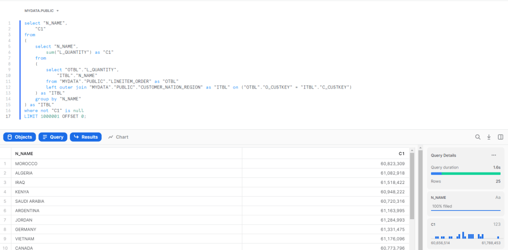
Task: Click the Aa text type icon on N_NAME card
Action: tap(497, 197)
